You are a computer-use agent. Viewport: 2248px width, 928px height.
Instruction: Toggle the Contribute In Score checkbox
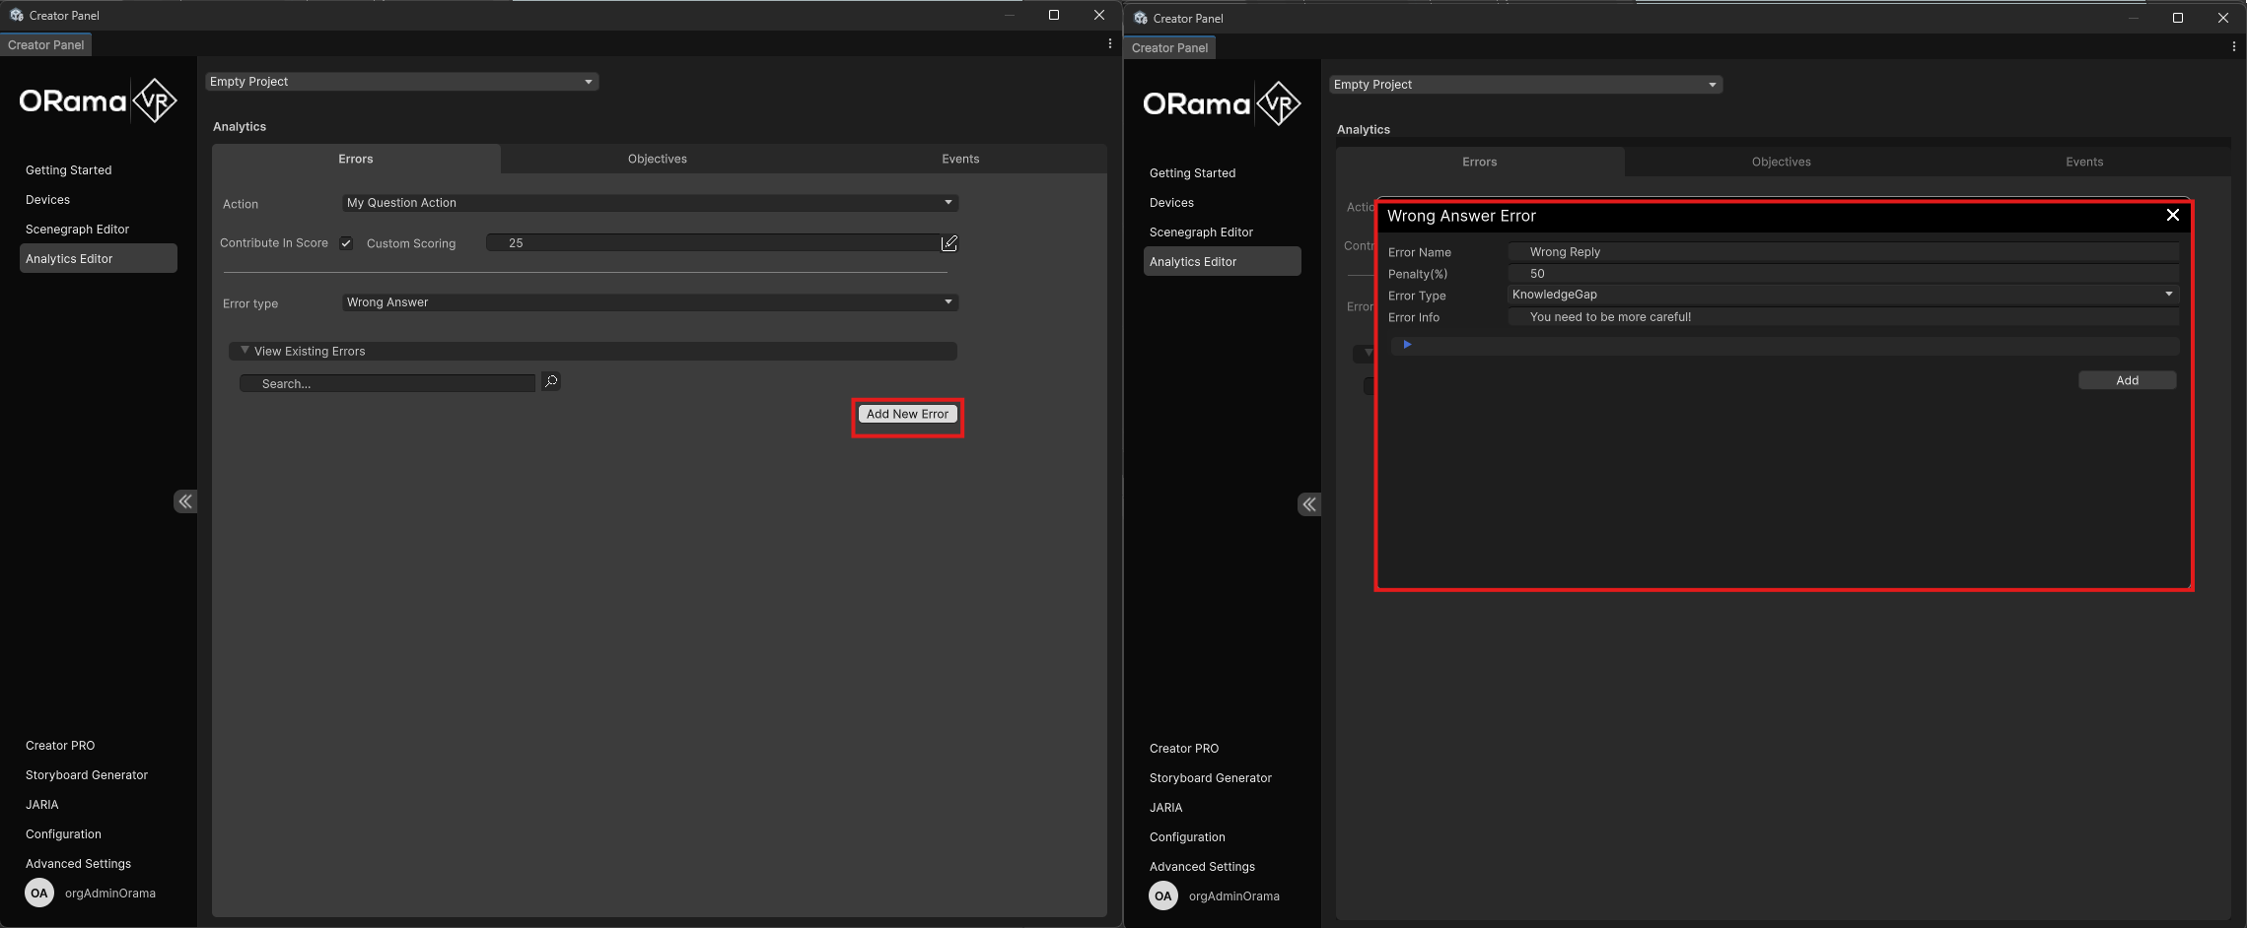click(x=346, y=243)
